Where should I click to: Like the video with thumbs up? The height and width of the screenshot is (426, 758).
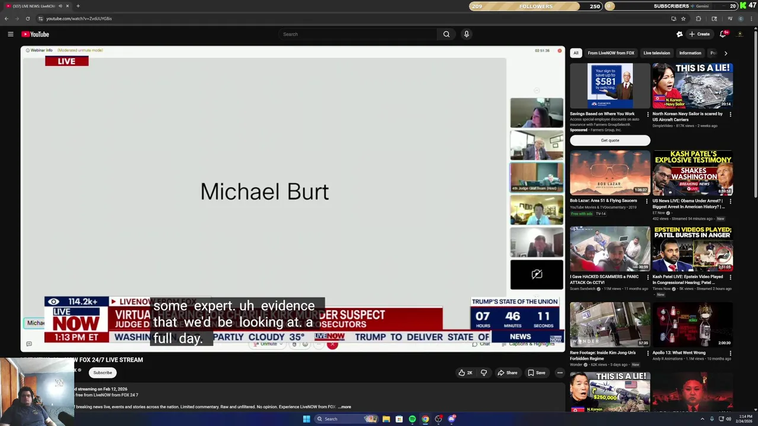(x=465, y=373)
